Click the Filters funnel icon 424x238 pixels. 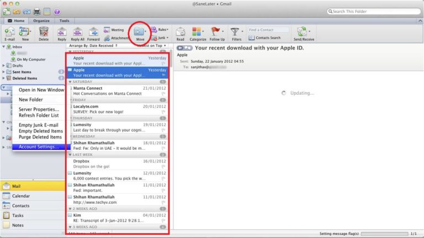[235, 32]
